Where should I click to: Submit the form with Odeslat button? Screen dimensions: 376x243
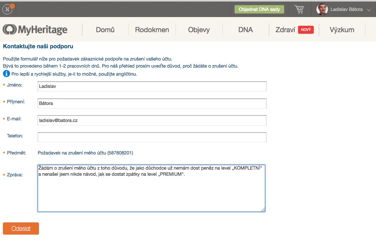pyautogui.click(x=21, y=229)
